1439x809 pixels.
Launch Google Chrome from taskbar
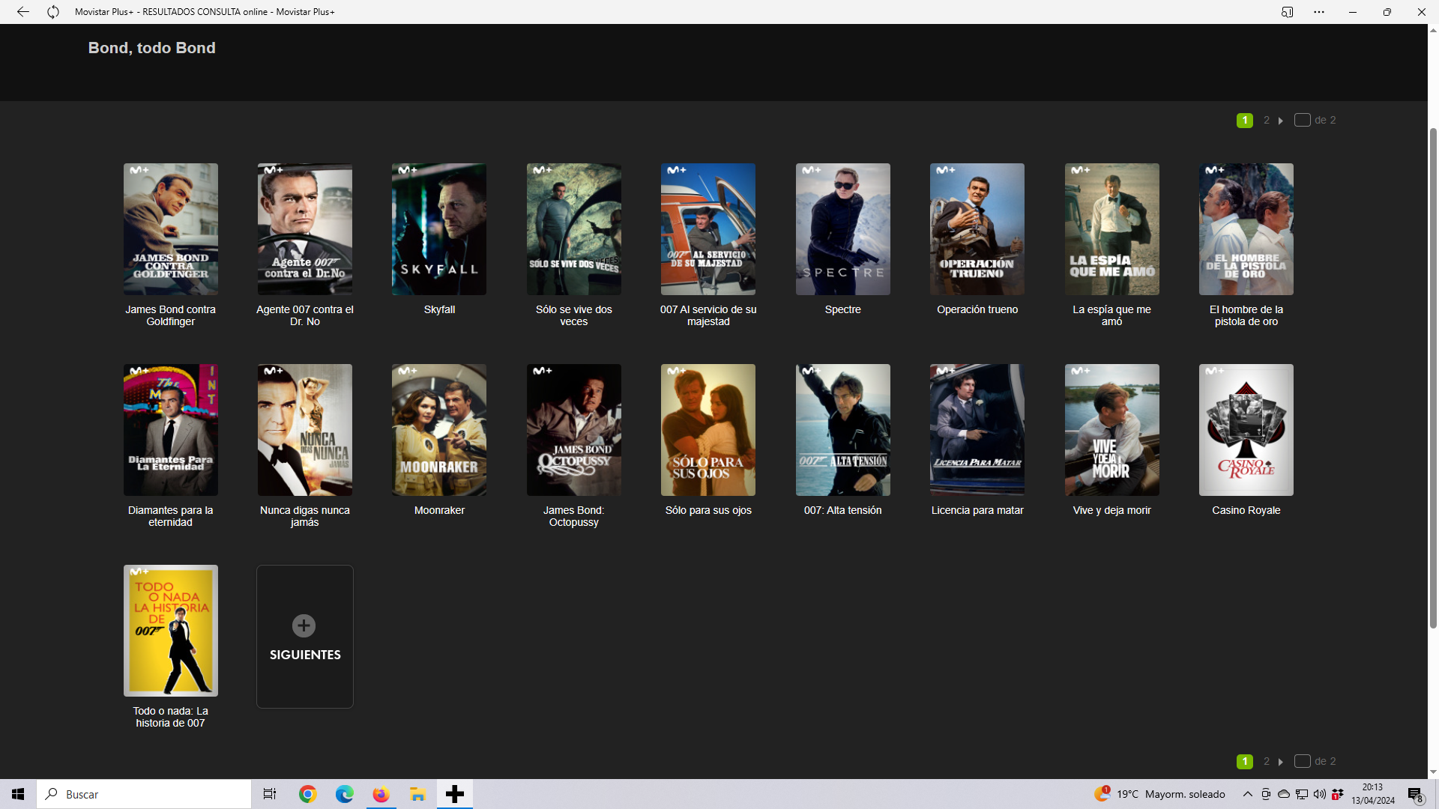307,794
